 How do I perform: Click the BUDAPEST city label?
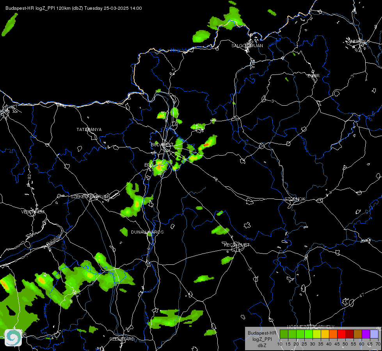point(162,145)
